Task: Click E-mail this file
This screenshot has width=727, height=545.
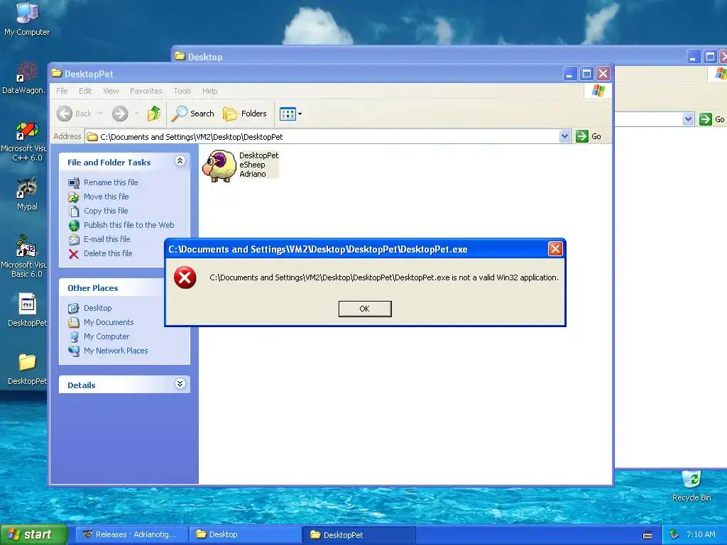Action: pyautogui.click(x=106, y=239)
